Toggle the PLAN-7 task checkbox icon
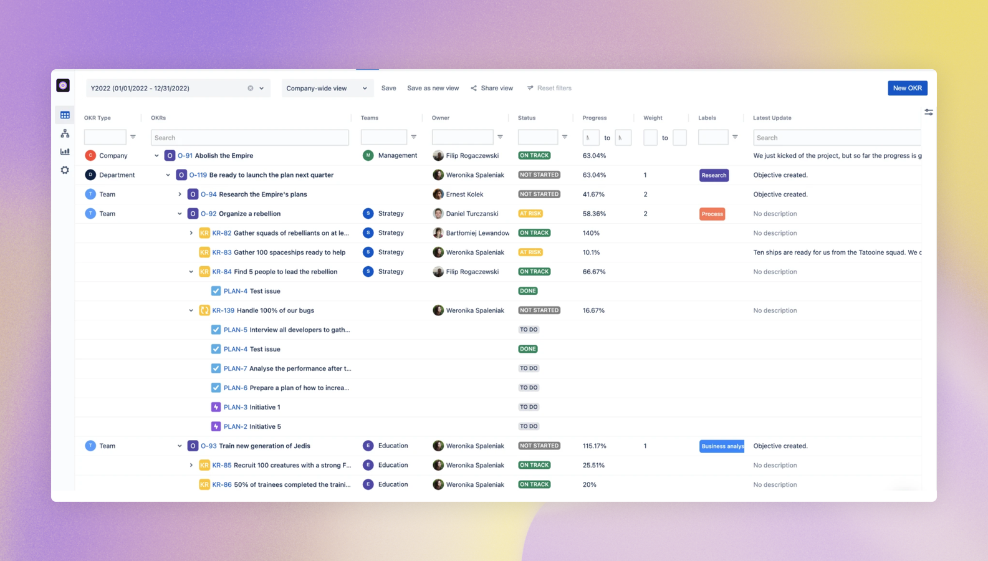Viewport: 988px width, 561px height. 216,368
